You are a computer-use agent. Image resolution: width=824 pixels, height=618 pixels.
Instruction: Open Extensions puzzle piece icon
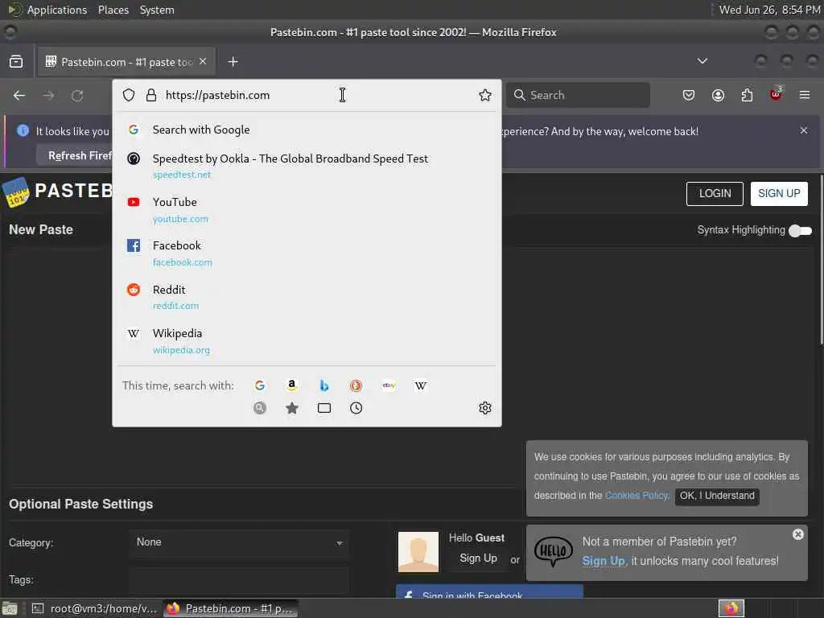click(x=747, y=95)
